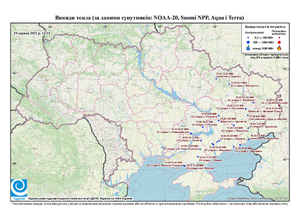Viewport: 299px width, 212px height.
Task: Click the blue marker labeled 15.27 MW
Action: click(x=216, y=79)
